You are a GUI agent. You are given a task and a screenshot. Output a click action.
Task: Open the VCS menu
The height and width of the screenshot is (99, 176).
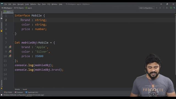tap(49, 4)
